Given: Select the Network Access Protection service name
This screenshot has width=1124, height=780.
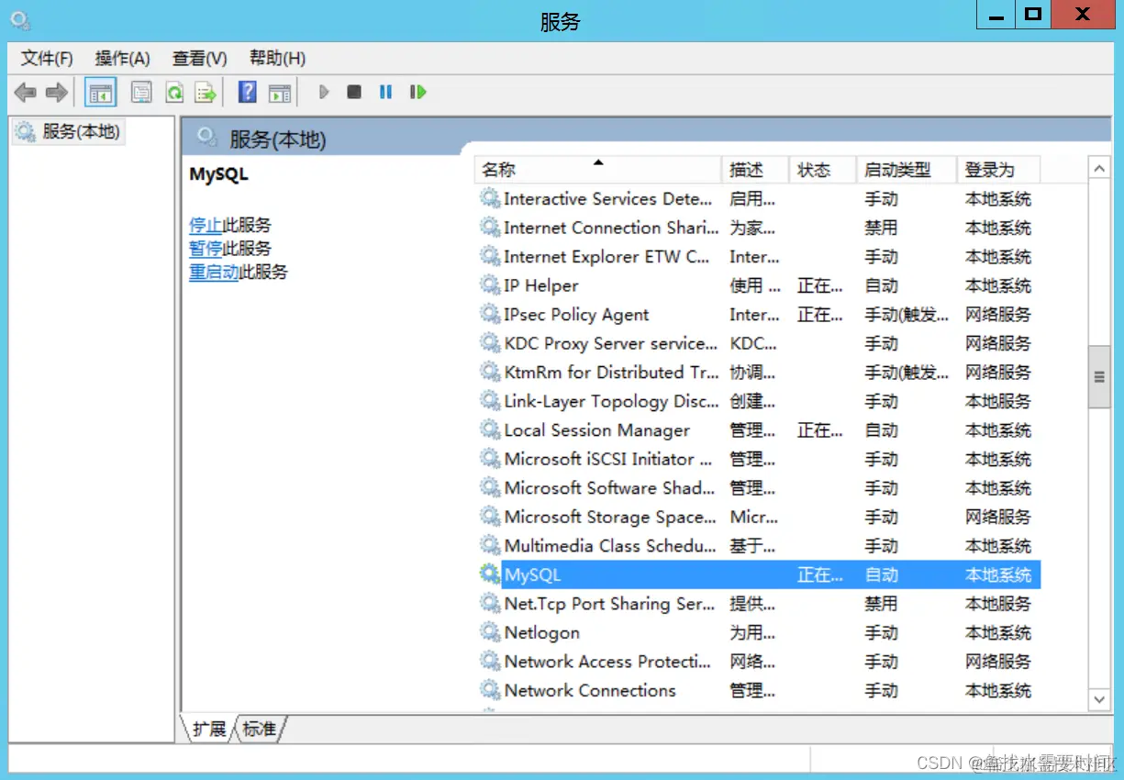Looking at the screenshot, I should click(x=607, y=661).
